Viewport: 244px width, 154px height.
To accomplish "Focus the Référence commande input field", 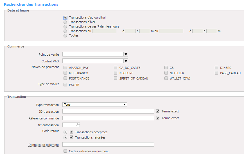I will coord(108,118).
